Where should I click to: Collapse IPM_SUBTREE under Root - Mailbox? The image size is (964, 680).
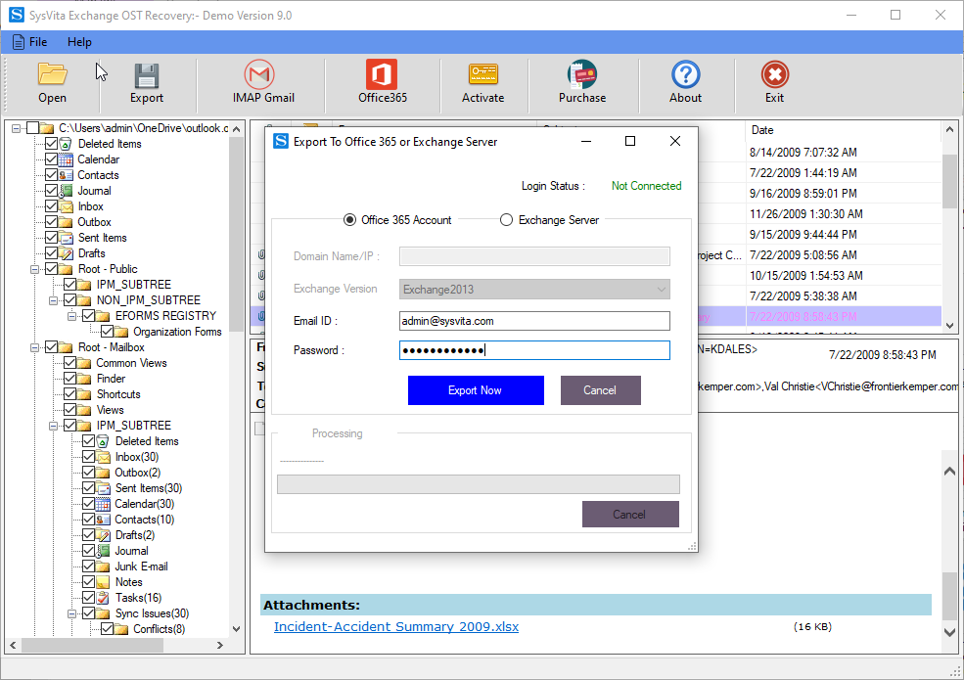54,426
